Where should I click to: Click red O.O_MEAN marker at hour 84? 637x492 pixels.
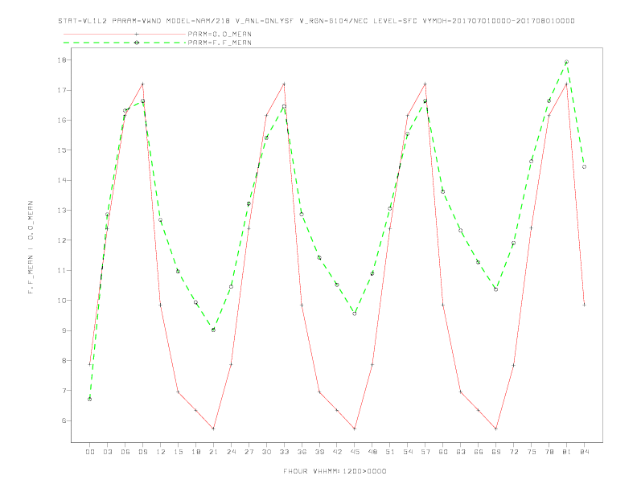point(584,305)
